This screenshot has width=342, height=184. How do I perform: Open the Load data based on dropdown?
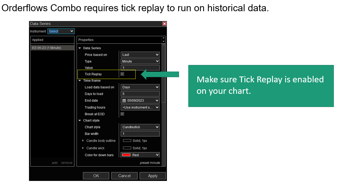click(140, 87)
